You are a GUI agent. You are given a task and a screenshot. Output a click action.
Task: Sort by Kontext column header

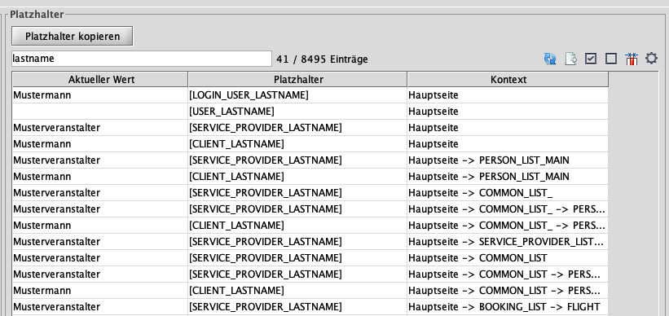(x=508, y=79)
